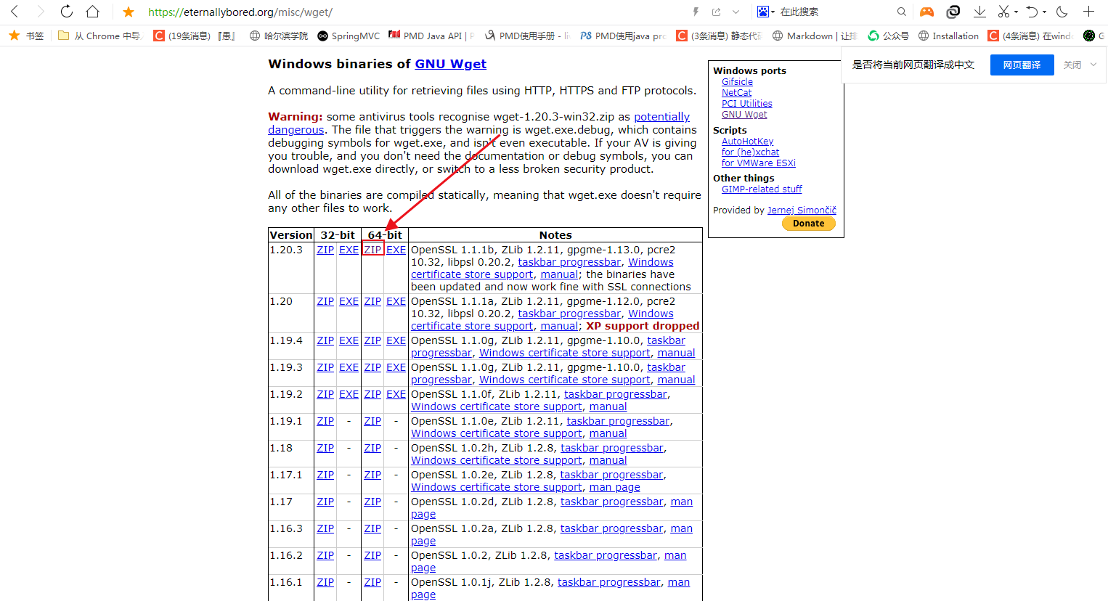Click the share page icon in address bar
The height and width of the screenshot is (601, 1108).
pos(717,12)
